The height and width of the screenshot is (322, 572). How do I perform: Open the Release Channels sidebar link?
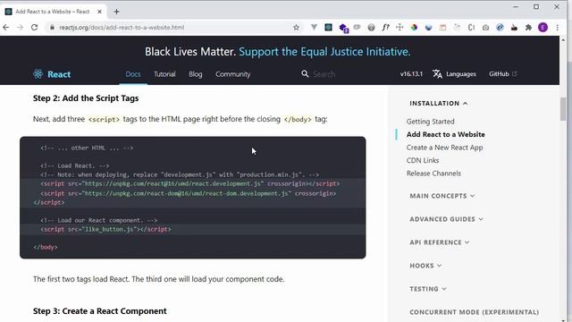[x=433, y=174]
